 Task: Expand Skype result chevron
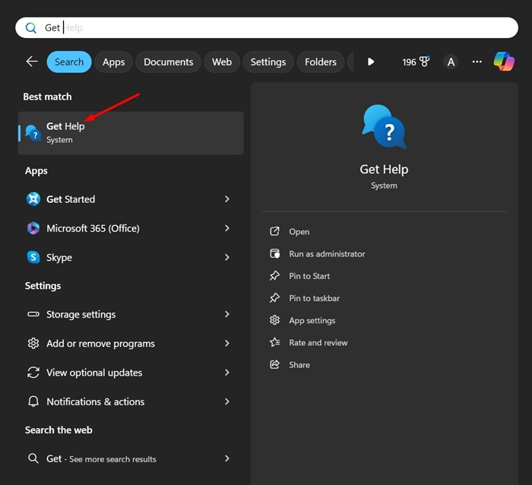tap(227, 258)
